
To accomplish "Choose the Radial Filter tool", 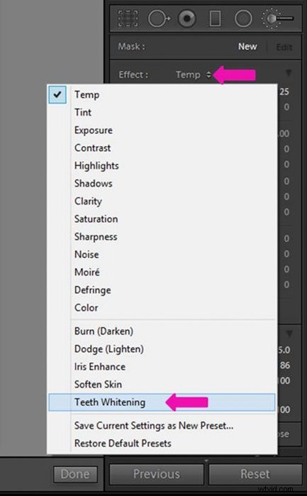I will click(x=243, y=18).
